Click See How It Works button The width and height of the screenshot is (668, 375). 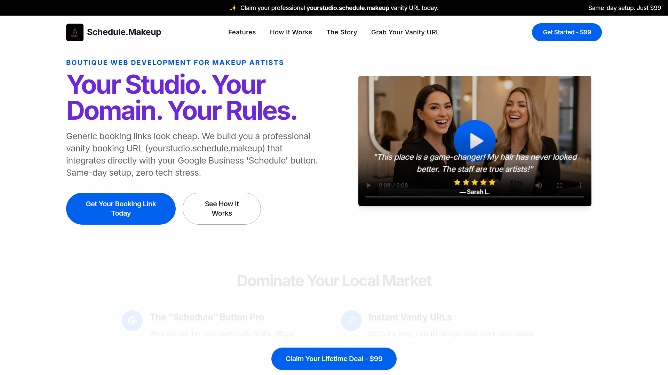pyautogui.click(x=222, y=209)
